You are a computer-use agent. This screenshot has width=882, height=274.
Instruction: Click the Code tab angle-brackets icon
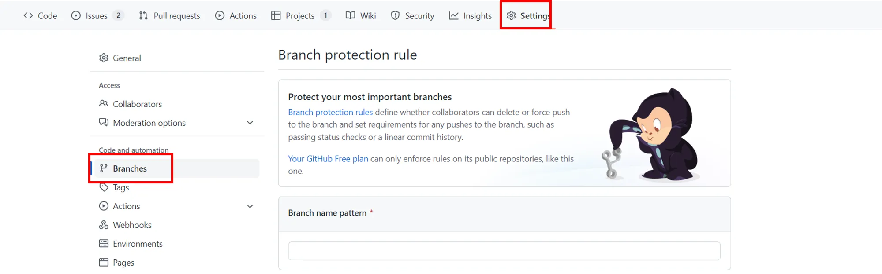(x=28, y=16)
